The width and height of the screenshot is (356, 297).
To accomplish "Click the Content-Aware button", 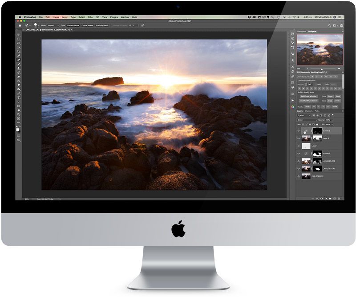I will point(73,25).
